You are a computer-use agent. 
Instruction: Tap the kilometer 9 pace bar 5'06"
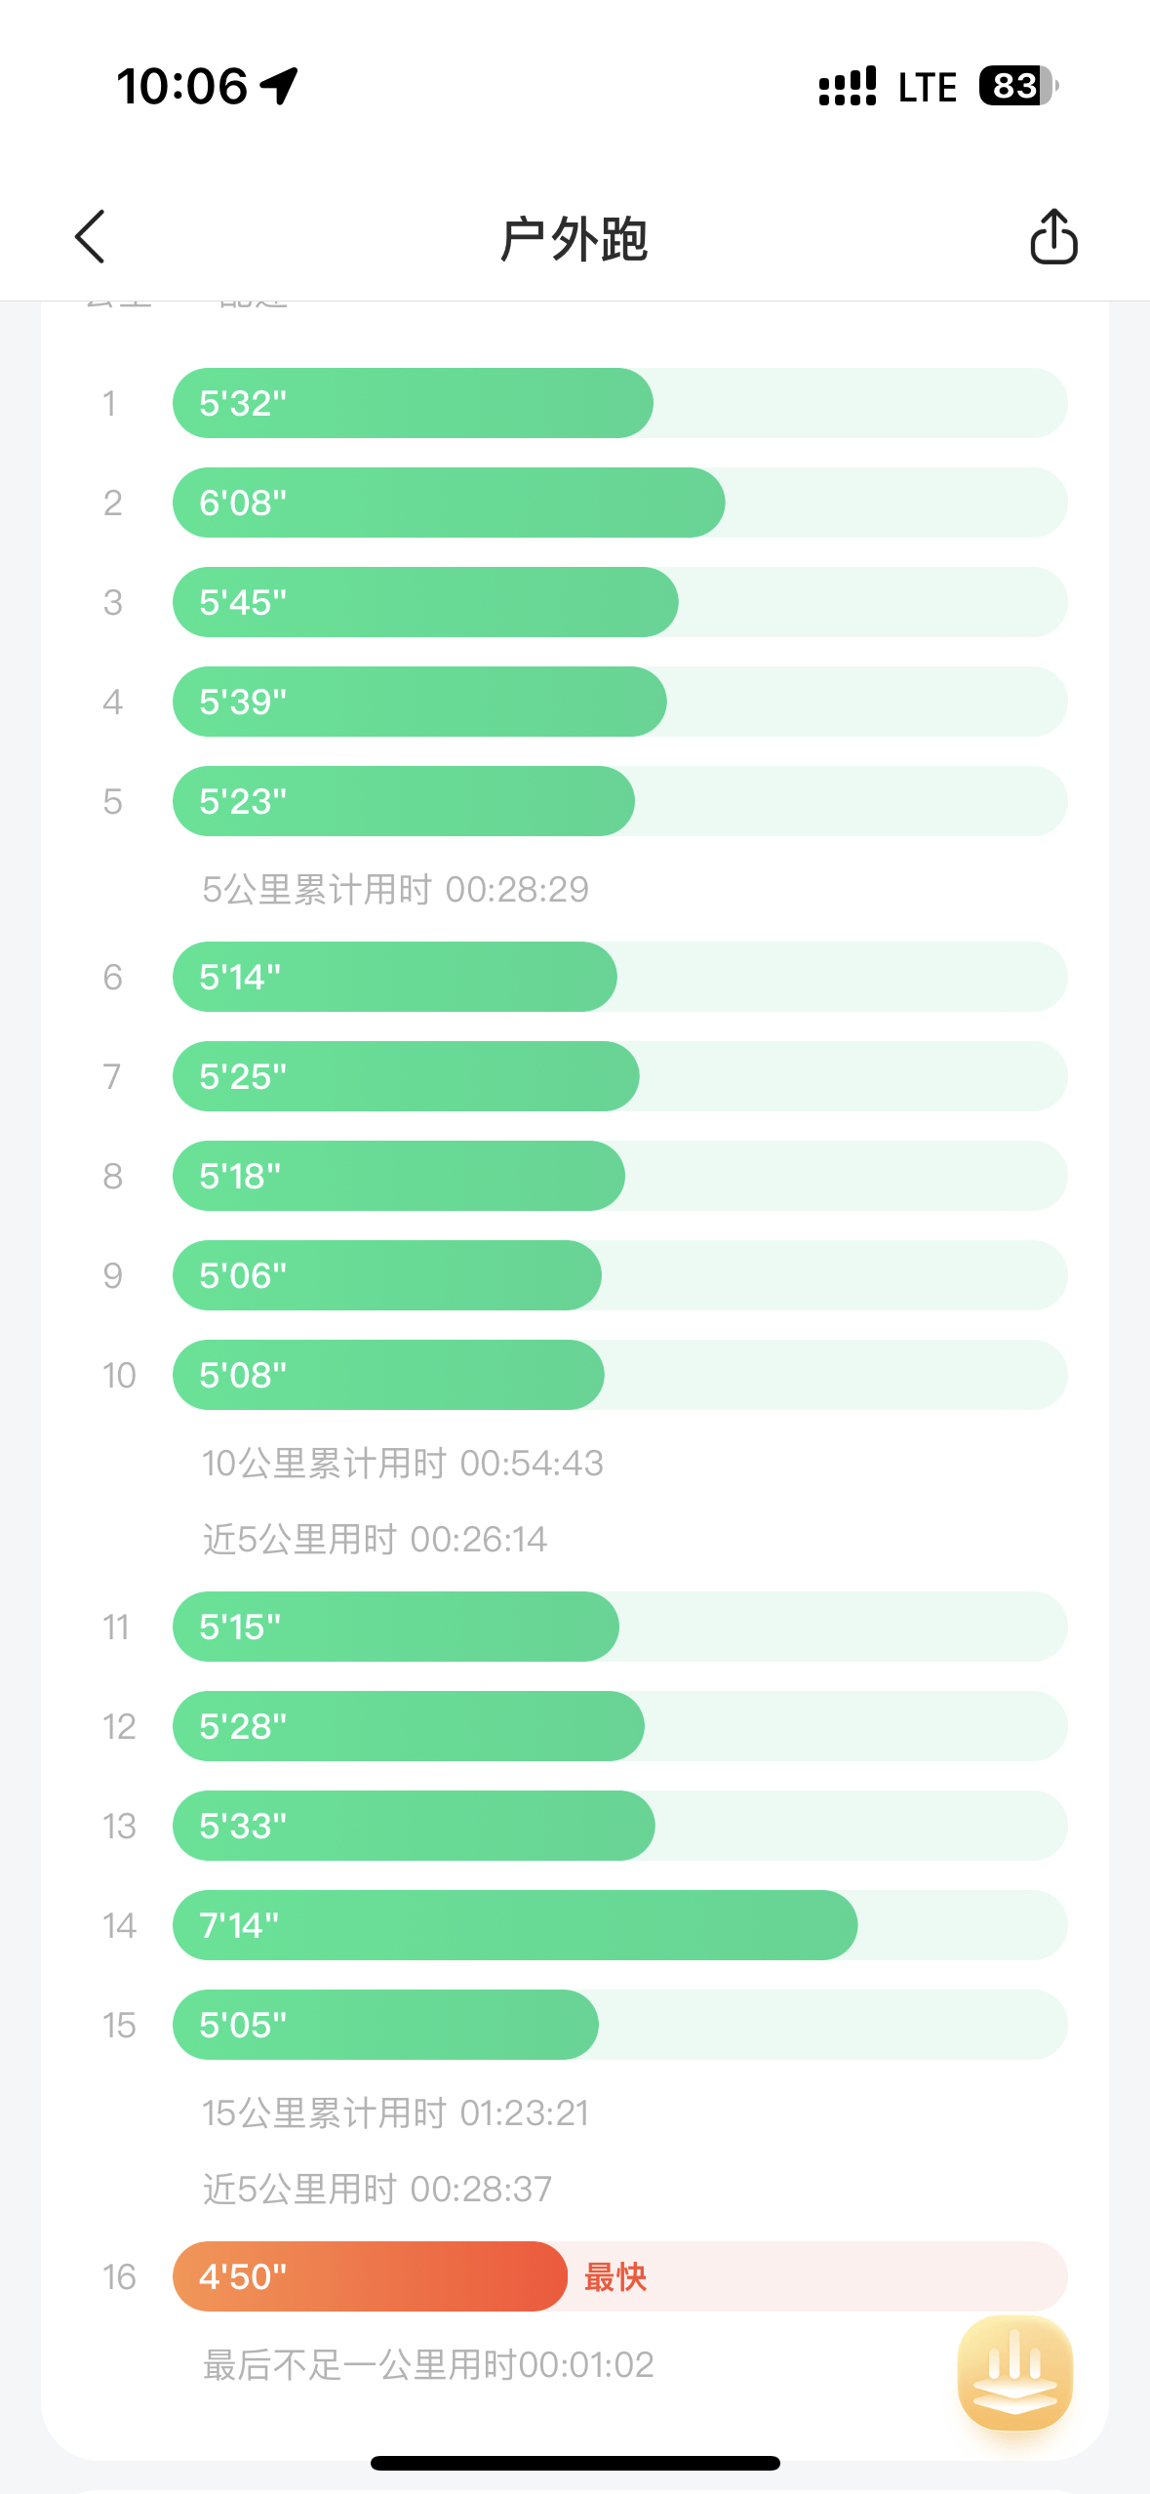[387, 1275]
